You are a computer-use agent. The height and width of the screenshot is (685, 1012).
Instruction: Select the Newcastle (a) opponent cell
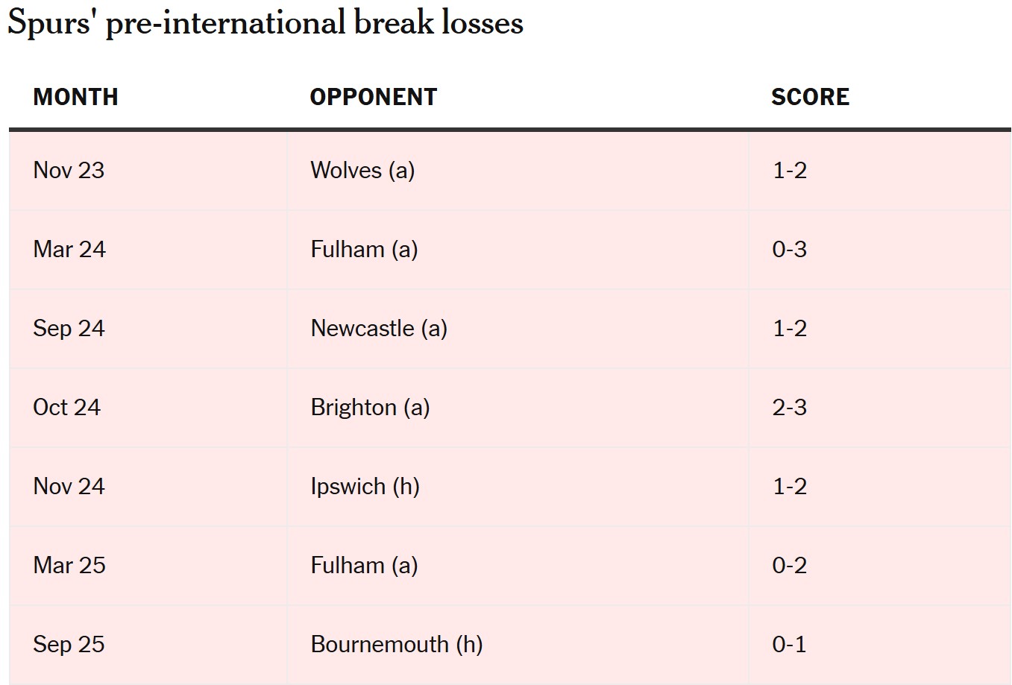379,328
